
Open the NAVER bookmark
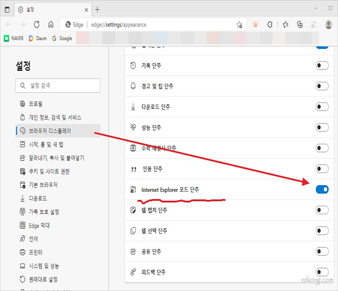(x=14, y=38)
